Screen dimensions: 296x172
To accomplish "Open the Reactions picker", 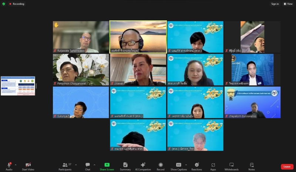I will tap(197, 165).
